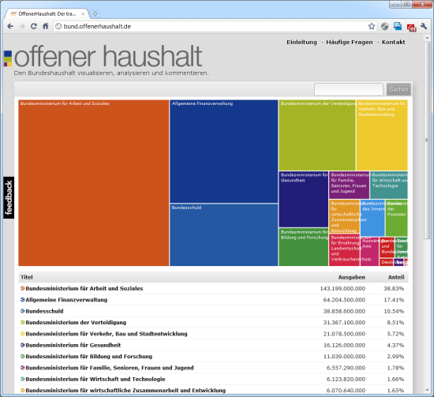This screenshot has height=397, width=434.
Task: Click the bullet icon beside Bundesschuld
Action: pos(23,311)
